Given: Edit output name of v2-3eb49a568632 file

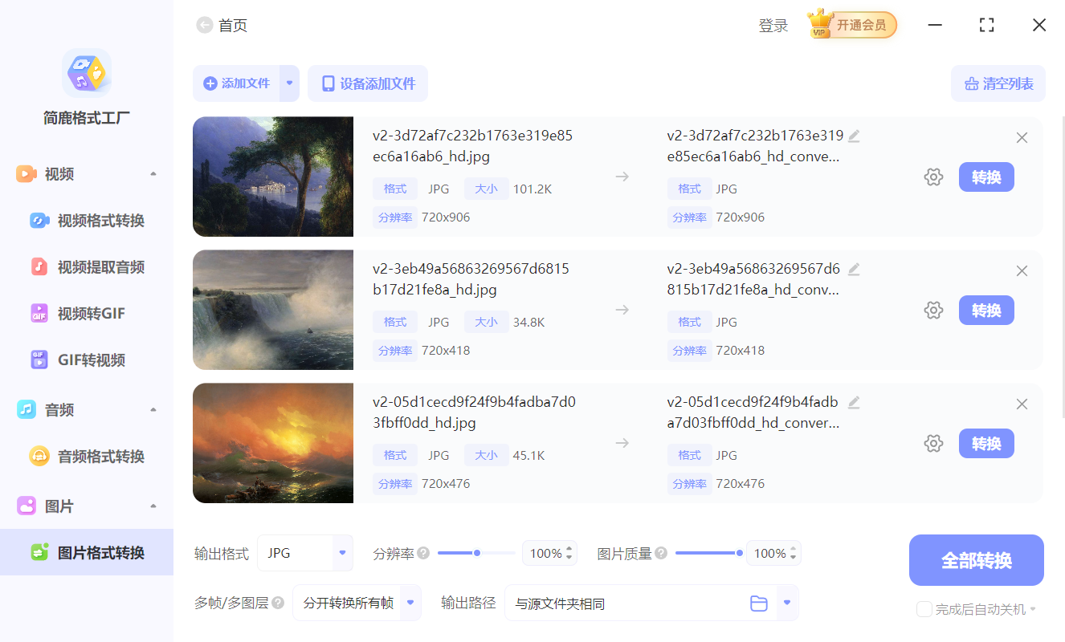Looking at the screenshot, I should point(854,270).
